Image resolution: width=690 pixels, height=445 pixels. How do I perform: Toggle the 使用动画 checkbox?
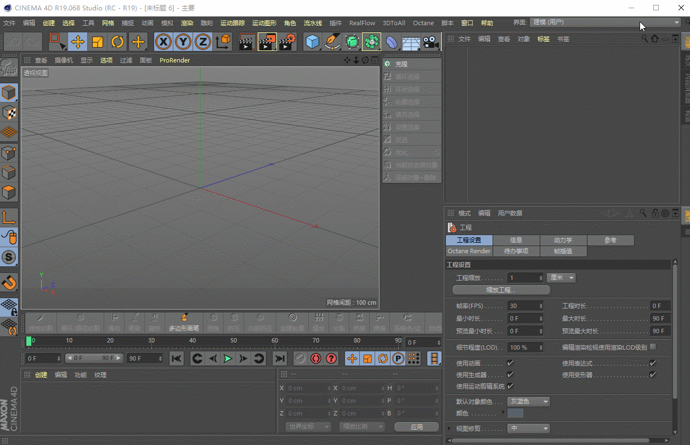510,363
